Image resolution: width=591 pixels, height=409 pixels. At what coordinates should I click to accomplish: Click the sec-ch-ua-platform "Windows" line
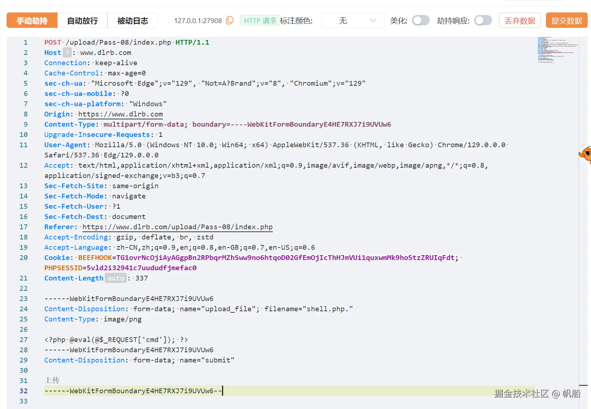tap(106, 104)
